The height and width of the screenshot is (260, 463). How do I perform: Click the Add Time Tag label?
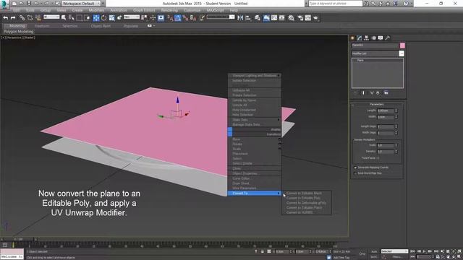pos(341,257)
